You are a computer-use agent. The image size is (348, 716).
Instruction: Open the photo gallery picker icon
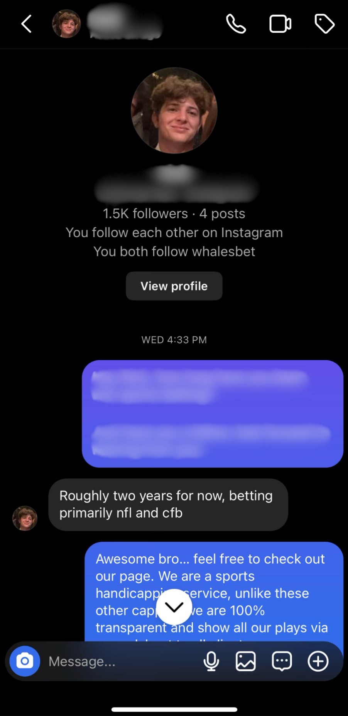(x=246, y=661)
